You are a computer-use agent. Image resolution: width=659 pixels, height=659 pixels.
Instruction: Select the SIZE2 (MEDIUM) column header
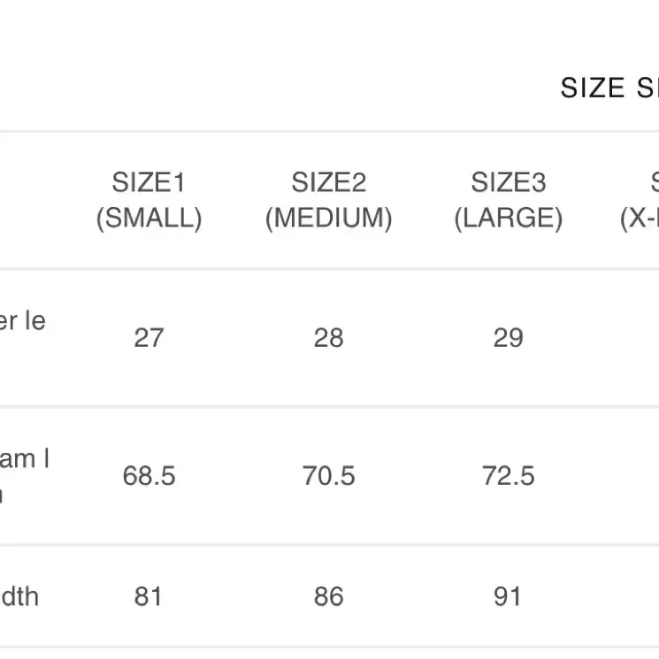pyautogui.click(x=329, y=200)
